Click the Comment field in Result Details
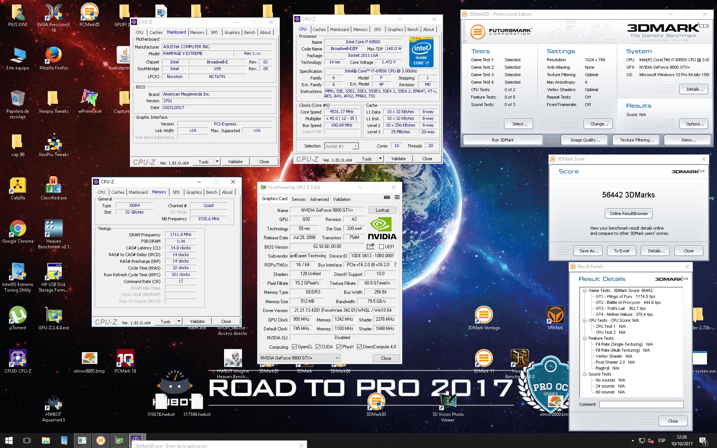717x448 pixels. pyautogui.click(x=641, y=404)
